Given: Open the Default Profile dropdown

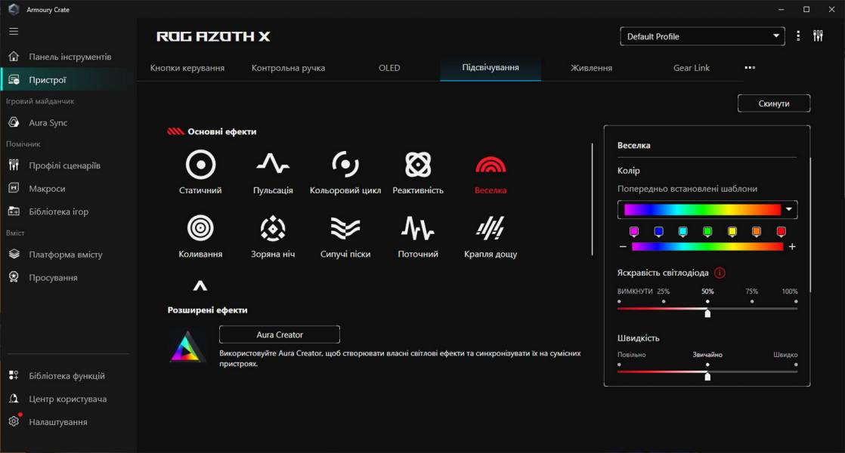Looking at the screenshot, I should click(701, 35).
